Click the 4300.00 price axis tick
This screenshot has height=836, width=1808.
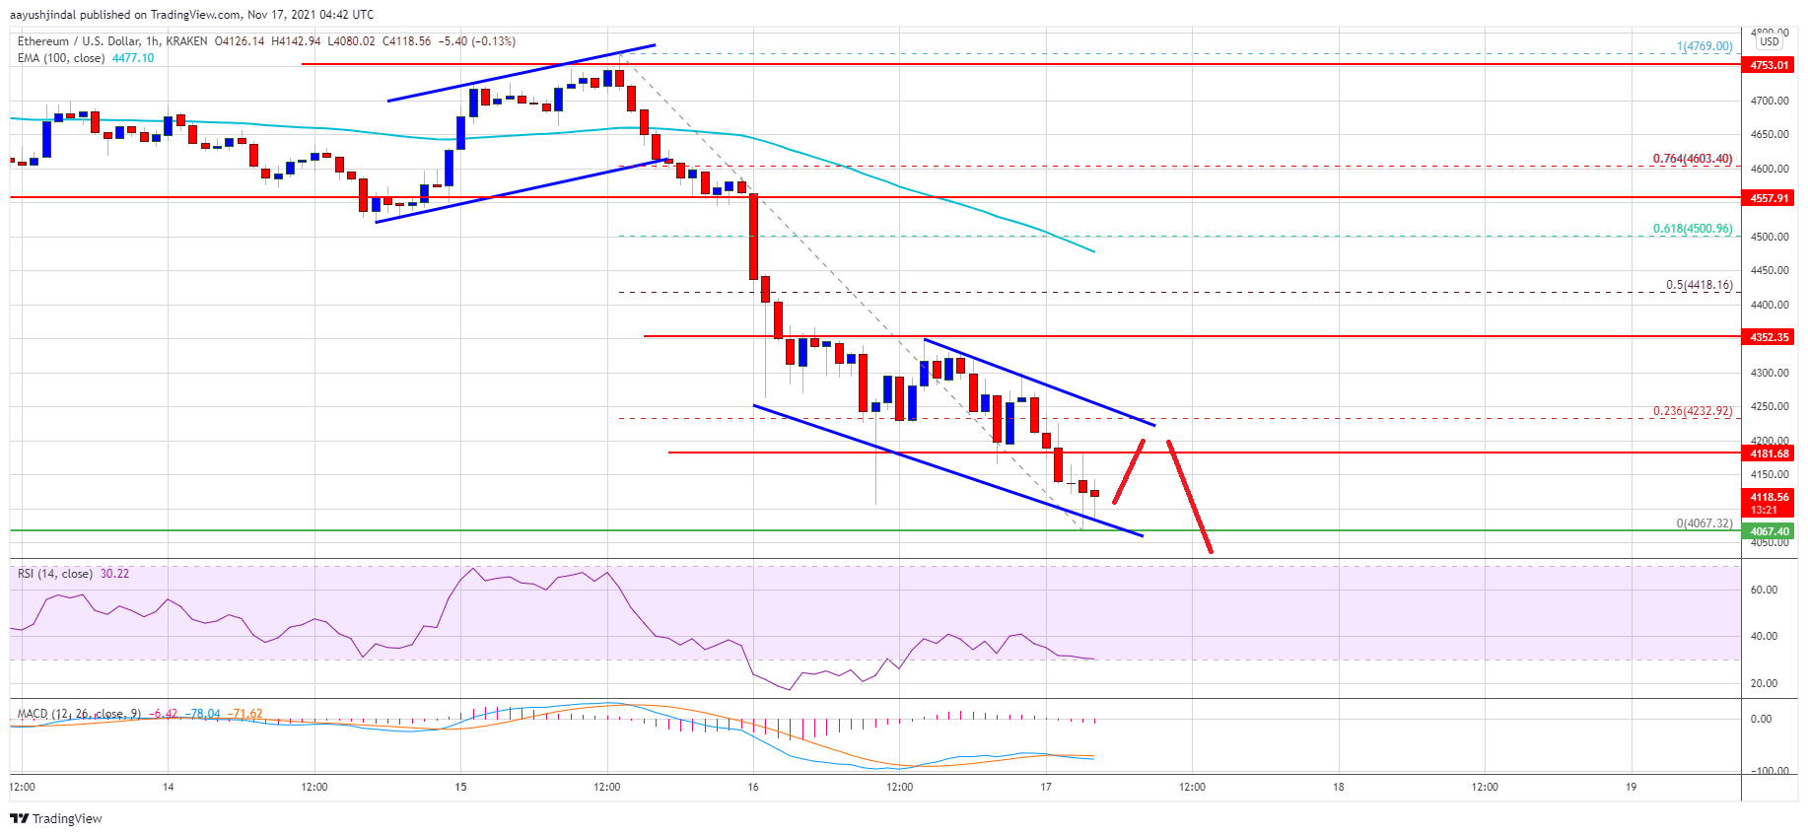click(x=1770, y=373)
